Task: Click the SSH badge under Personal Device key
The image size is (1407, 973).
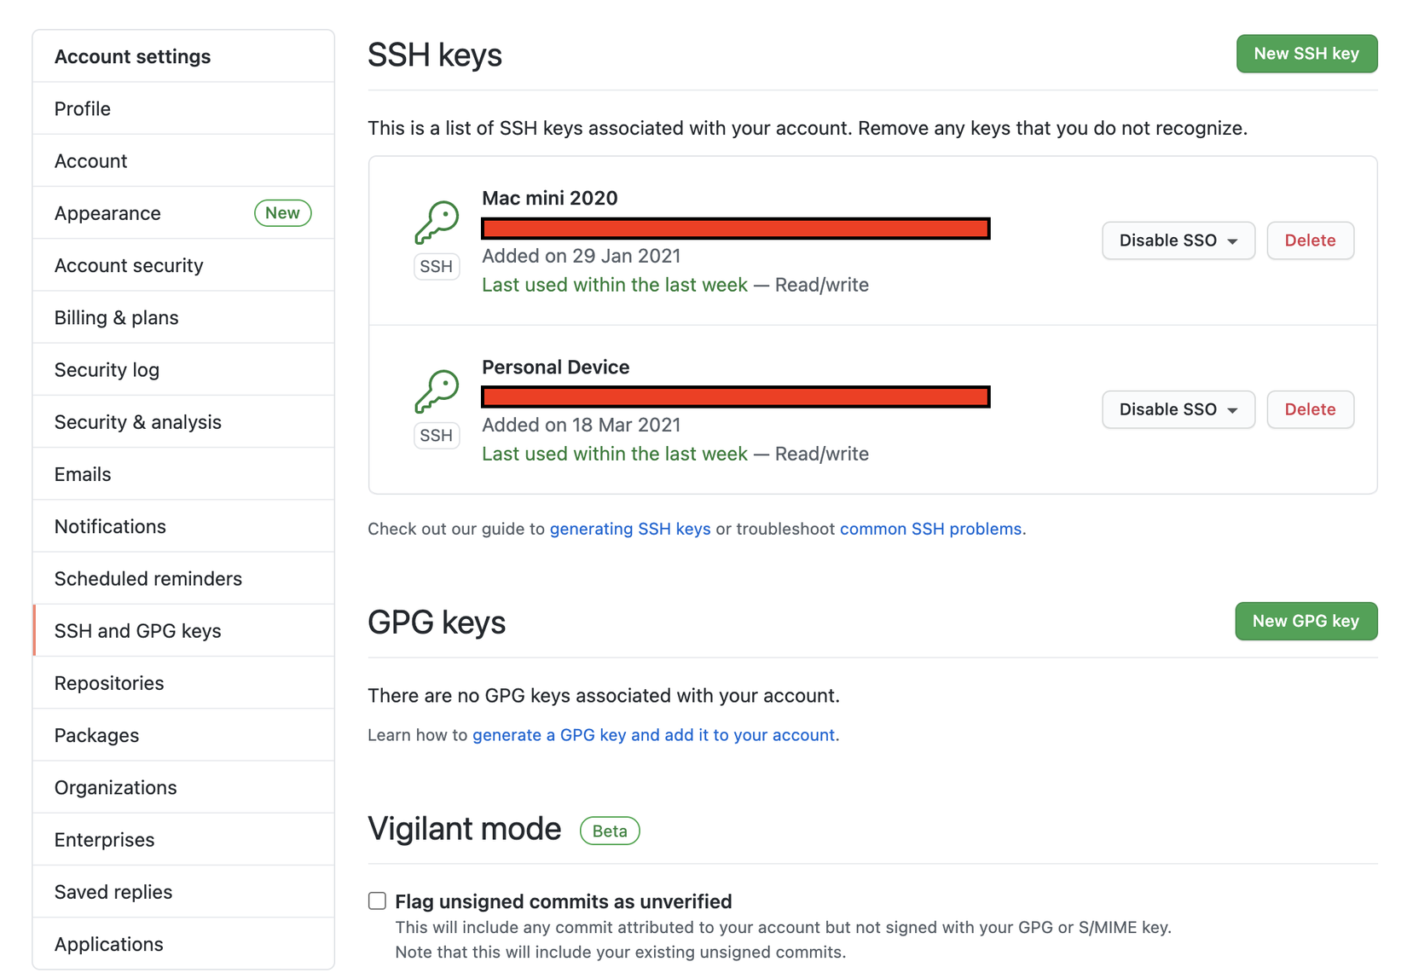Action: click(x=436, y=436)
